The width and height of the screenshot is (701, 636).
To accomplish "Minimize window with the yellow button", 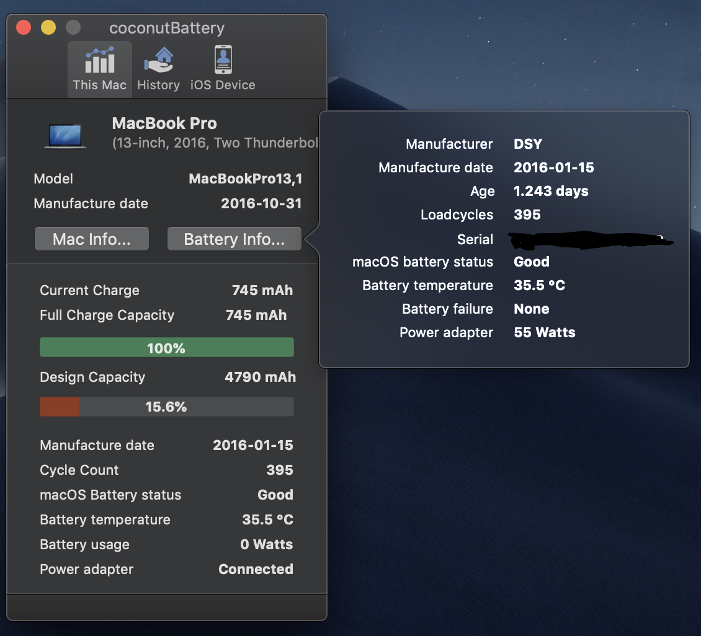I will pyautogui.click(x=48, y=27).
